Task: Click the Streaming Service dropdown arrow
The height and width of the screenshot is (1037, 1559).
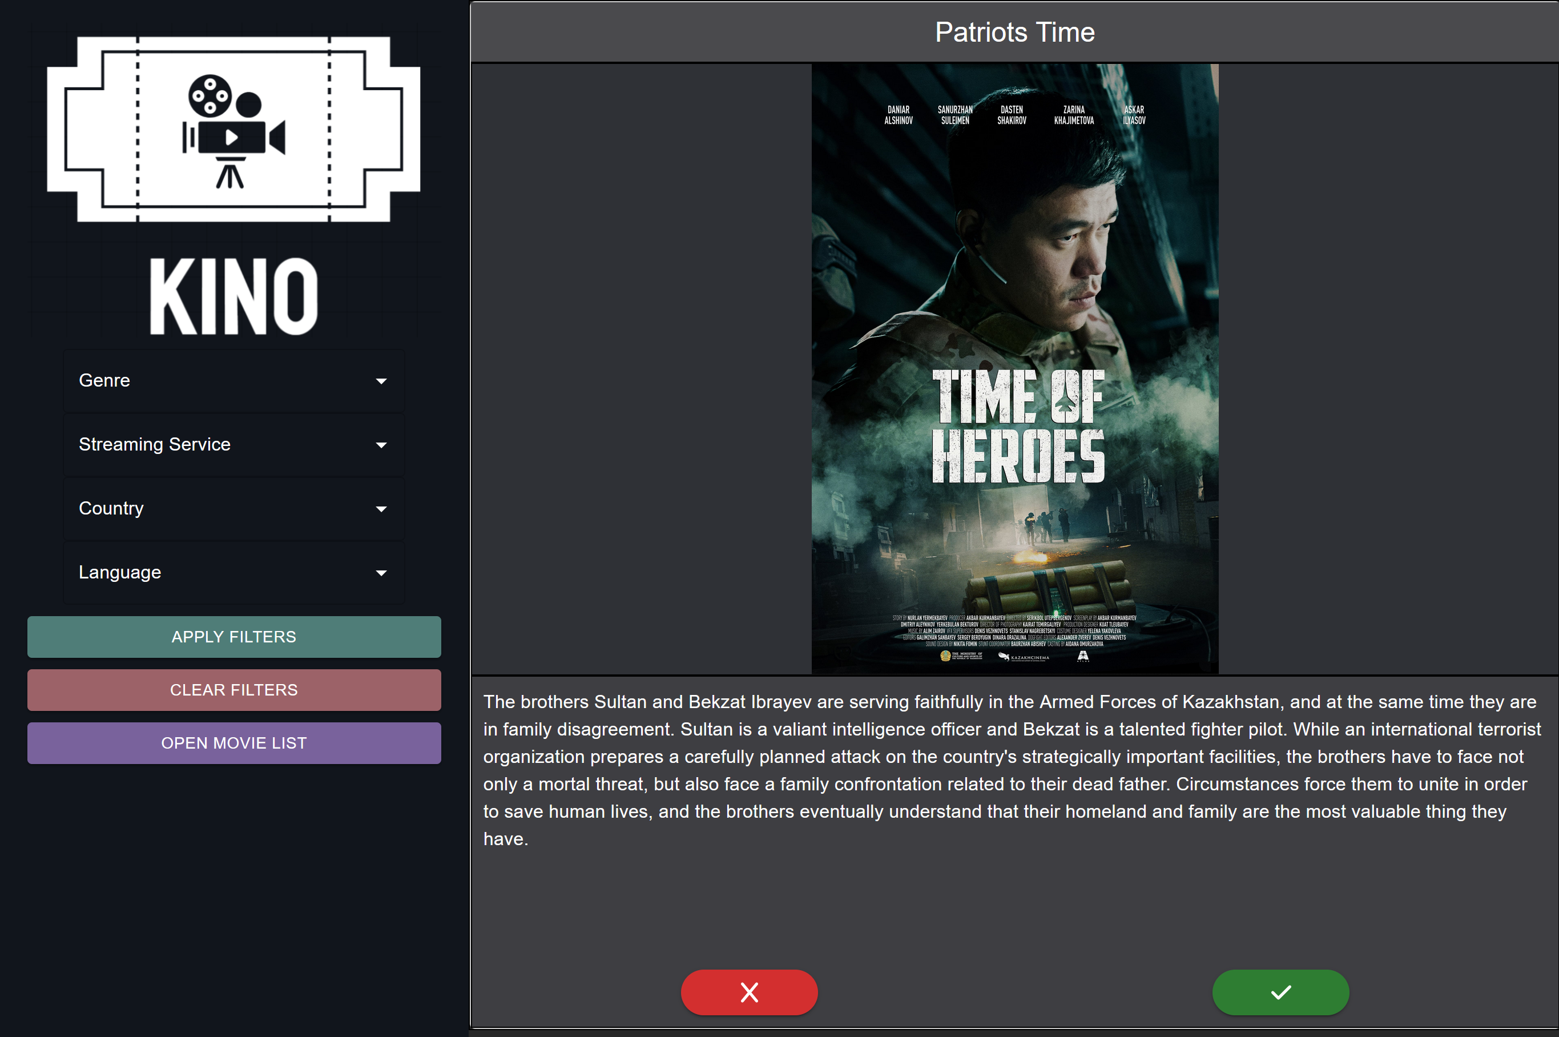Action: coord(381,445)
